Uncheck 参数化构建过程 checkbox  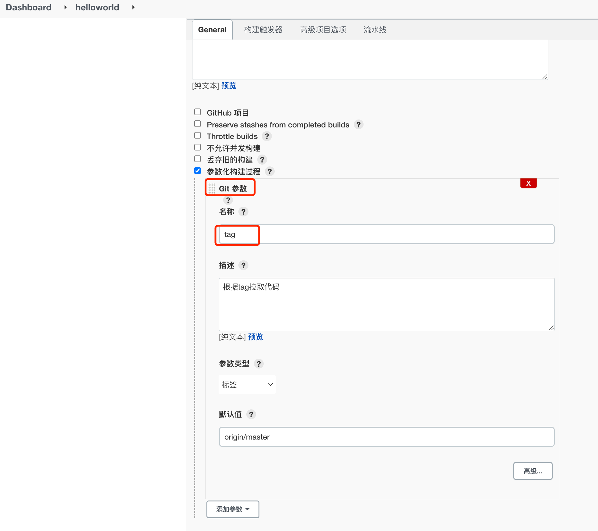click(x=198, y=171)
